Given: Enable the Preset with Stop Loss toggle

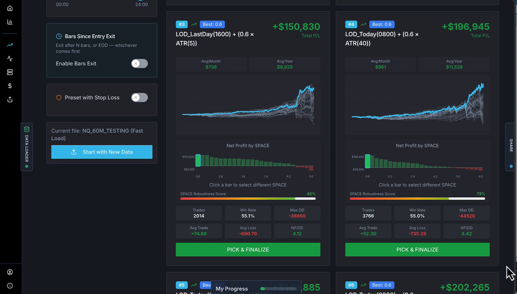Looking at the screenshot, I should point(139,97).
